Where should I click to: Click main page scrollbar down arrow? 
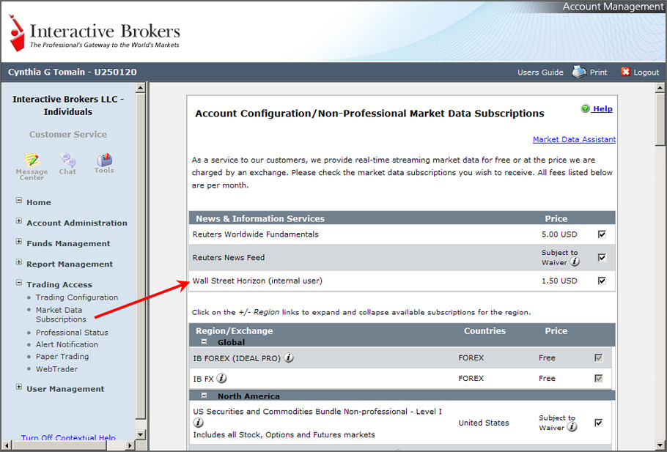pyautogui.click(x=660, y=445)
